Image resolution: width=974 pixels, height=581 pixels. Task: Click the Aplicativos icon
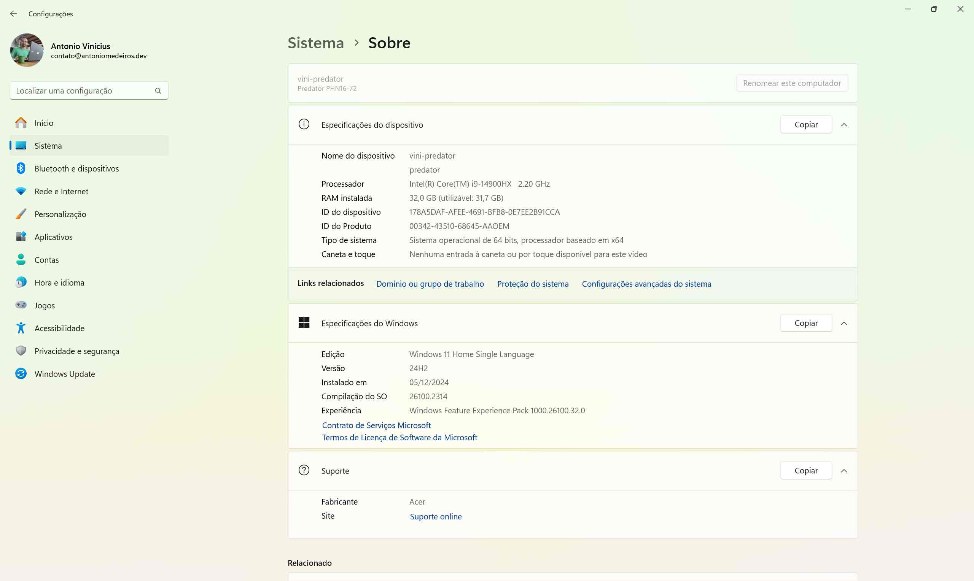[x=21, y=237]
